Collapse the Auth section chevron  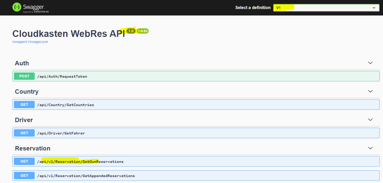tap(370, 63)
